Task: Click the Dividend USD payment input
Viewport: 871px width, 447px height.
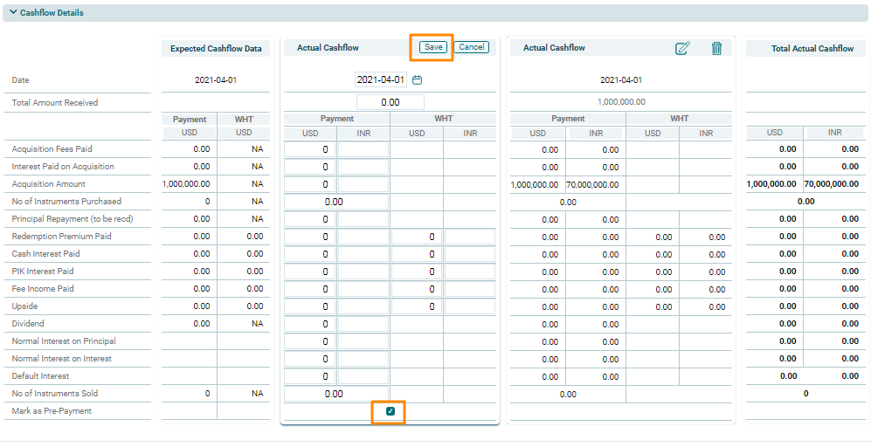Action: (310, 324)
